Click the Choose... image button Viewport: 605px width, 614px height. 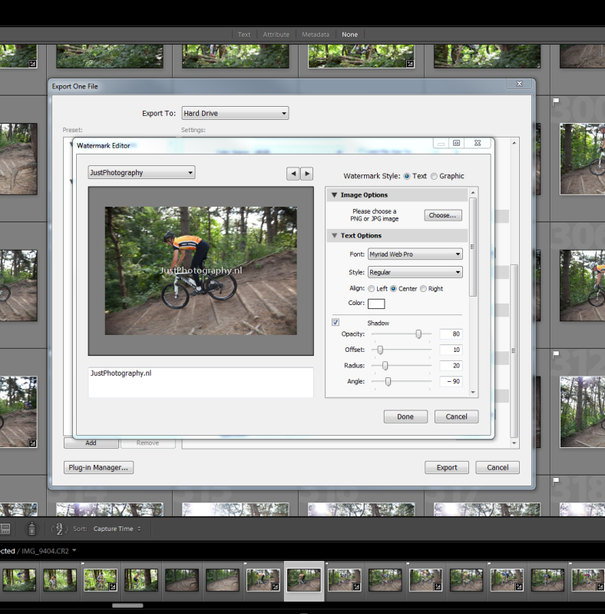point(442,215)
